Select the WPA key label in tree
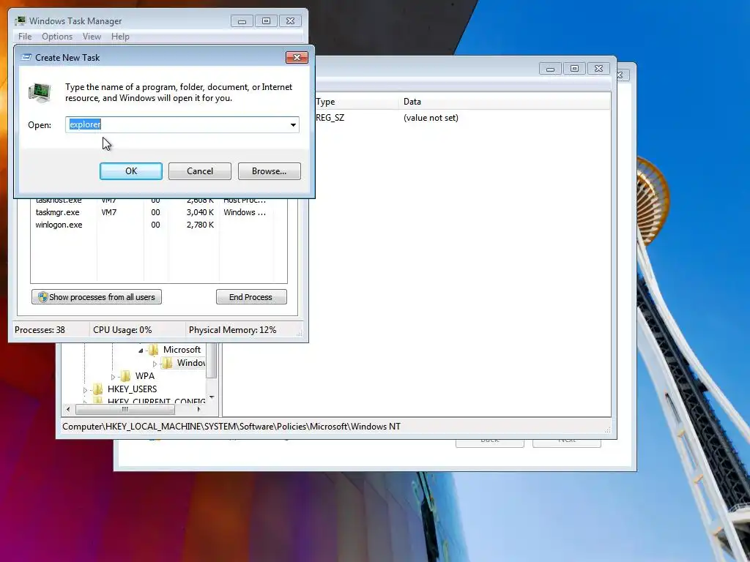Viewport: 750px width, 562px height. pyautogui.click(x=145, y=376)
